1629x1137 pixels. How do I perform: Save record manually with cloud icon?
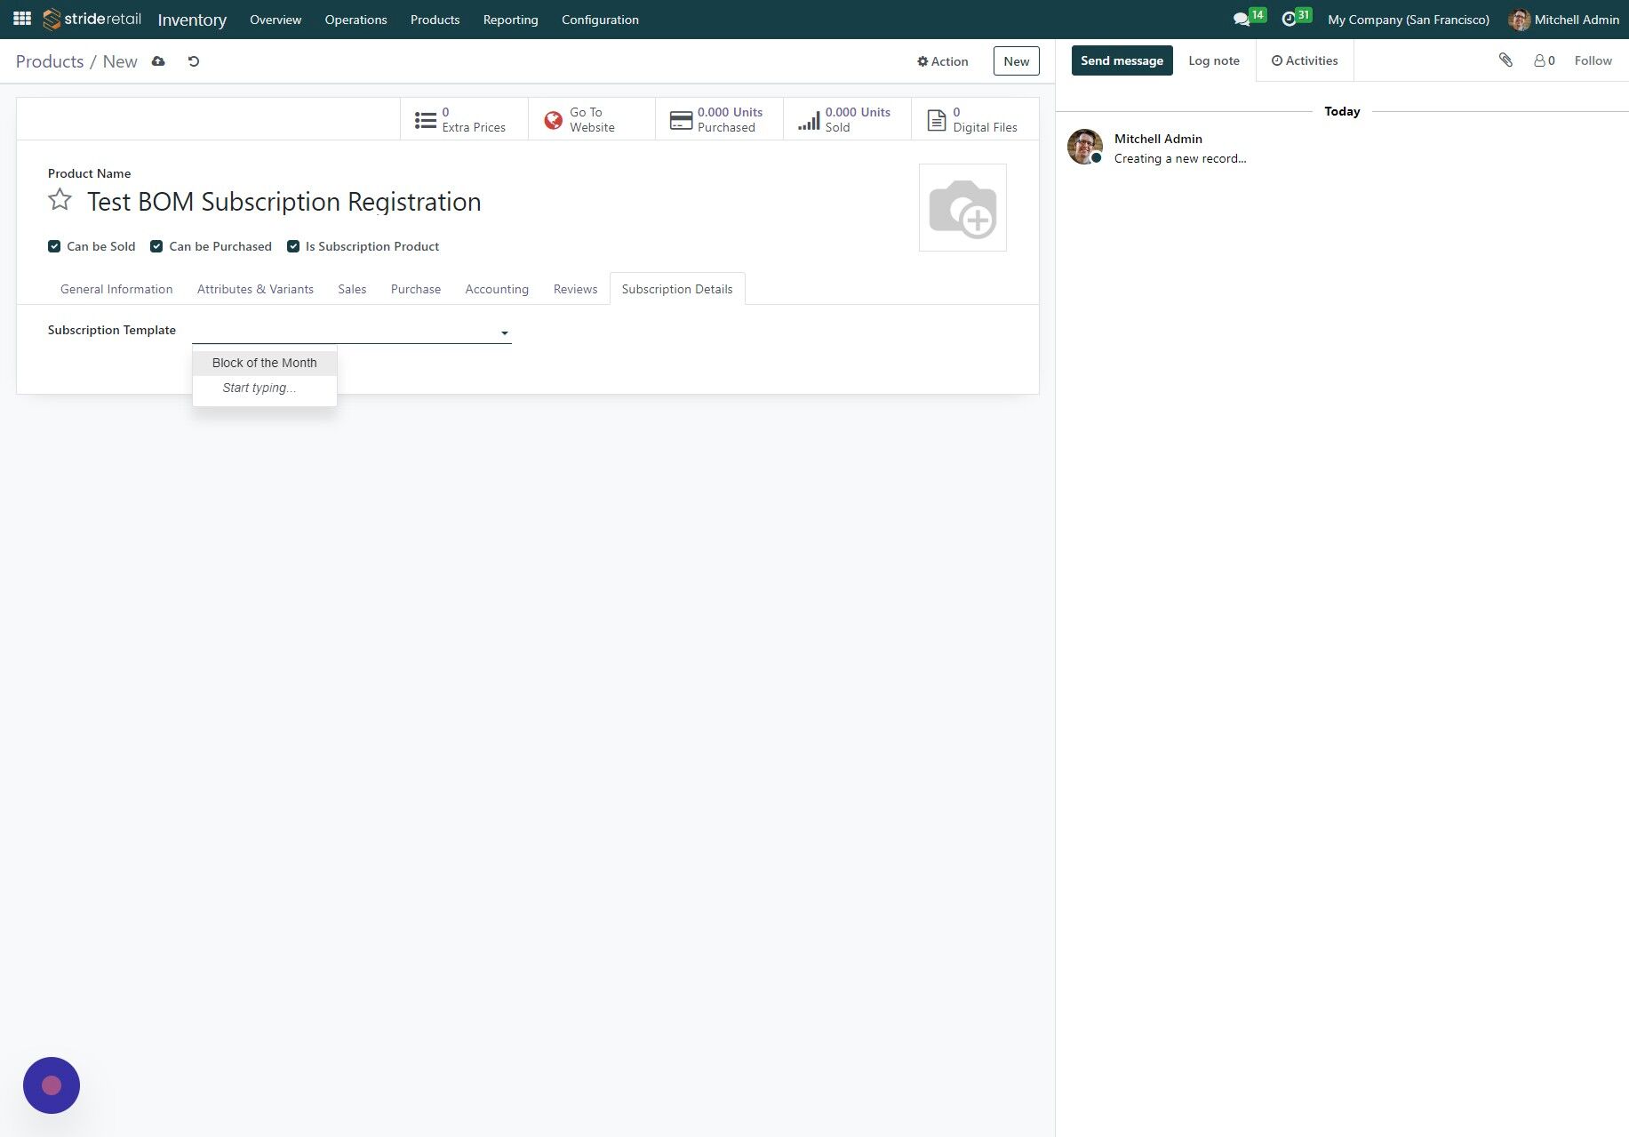[x=158, y=61]
